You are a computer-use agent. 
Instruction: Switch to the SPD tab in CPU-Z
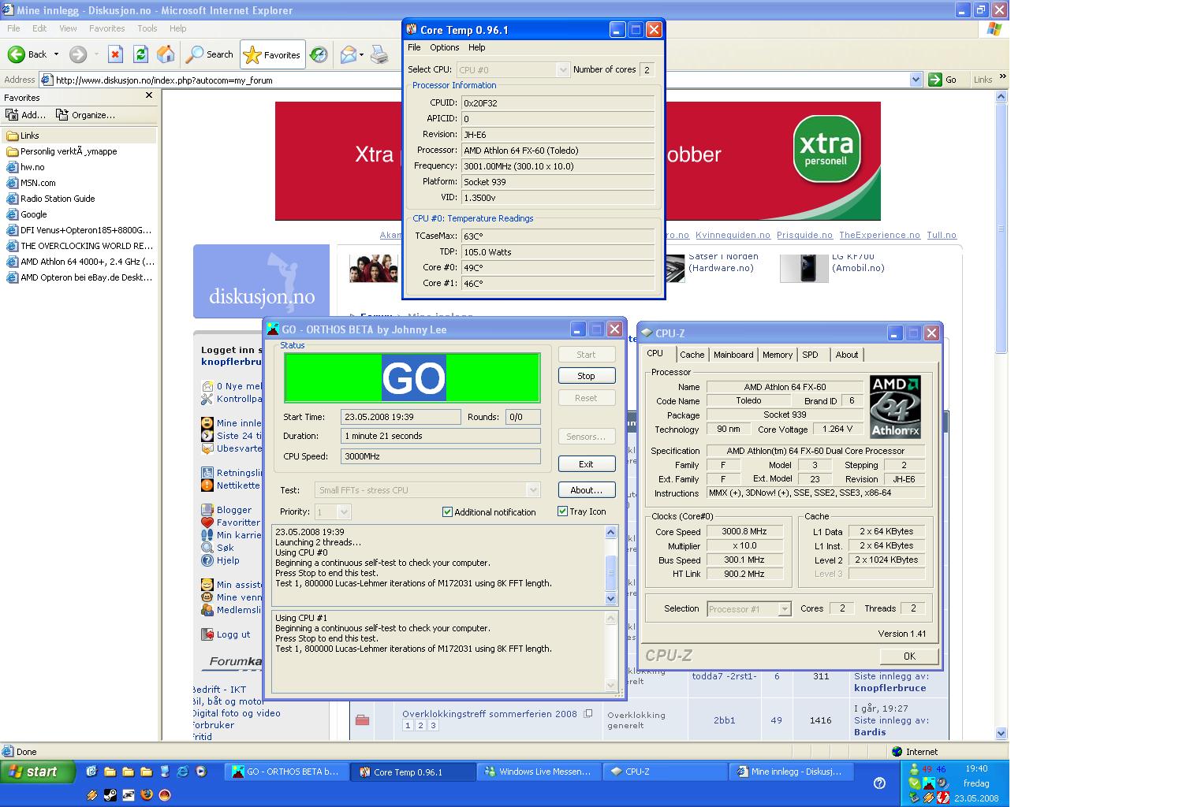810,355
